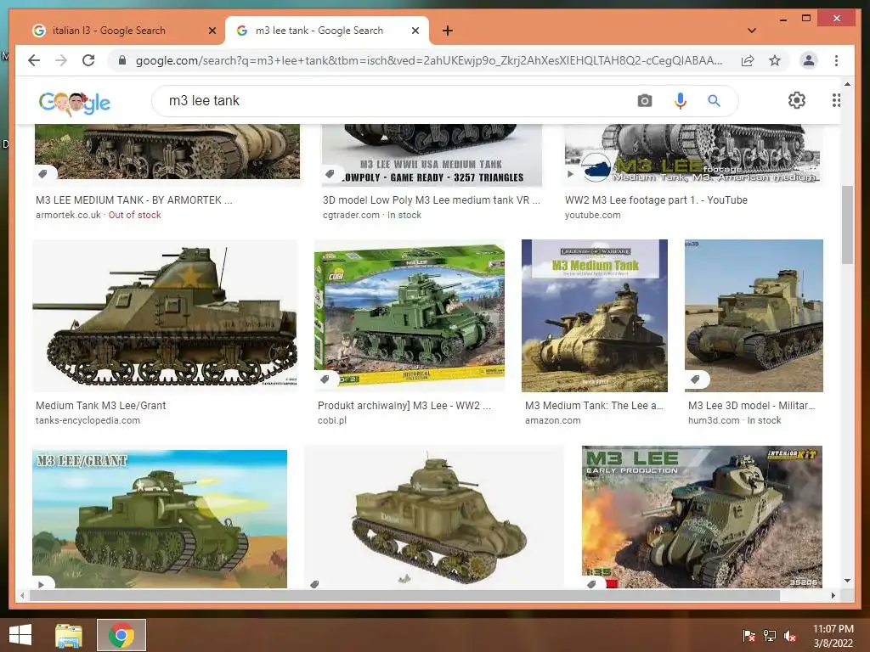Open Produkt archiwalny M3 Lee cobi.pl link
Screen dimensions: 870x652
point(404,405)
